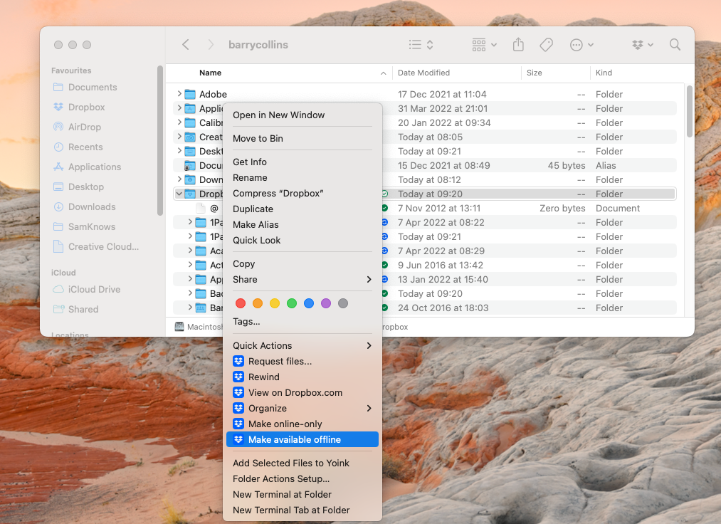Choose Quick Look
This screenshot has width=721, height=524.
(302, 240)
